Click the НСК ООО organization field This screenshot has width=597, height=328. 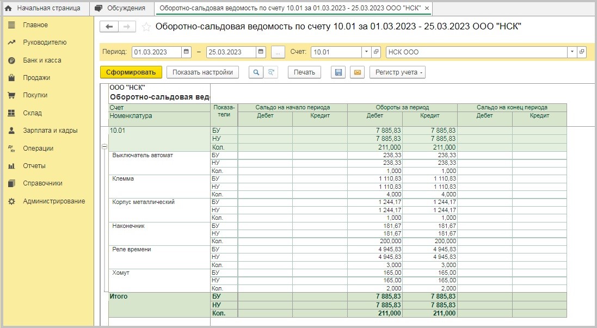pyautogui.click(x=477, y=52)
